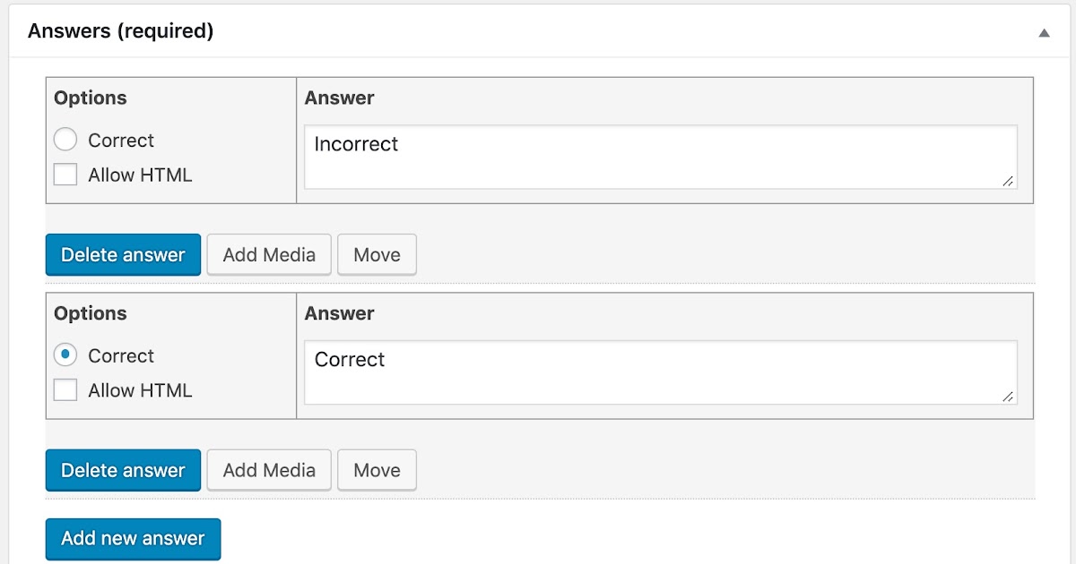Delete the first answer 'Incorrect'
1076x564 pixels.
(123, 255)
